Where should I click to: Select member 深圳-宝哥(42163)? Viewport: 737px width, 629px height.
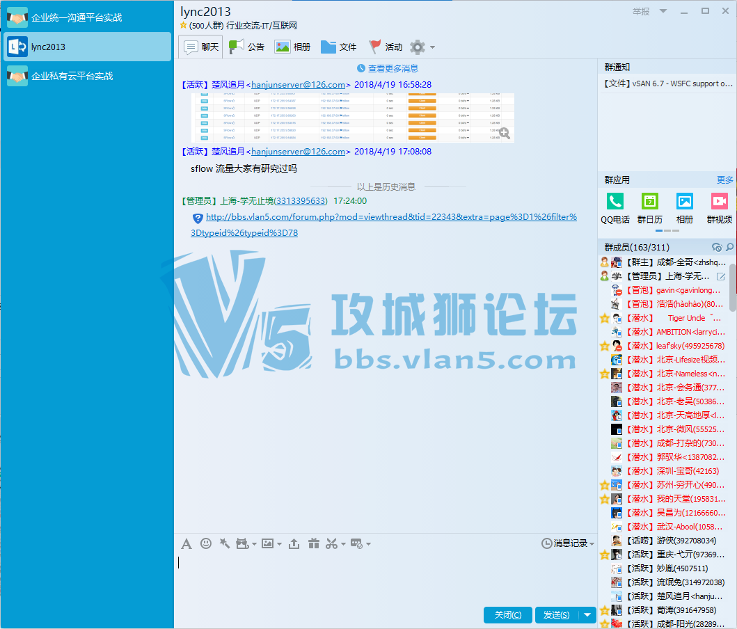tap(664, 471)
